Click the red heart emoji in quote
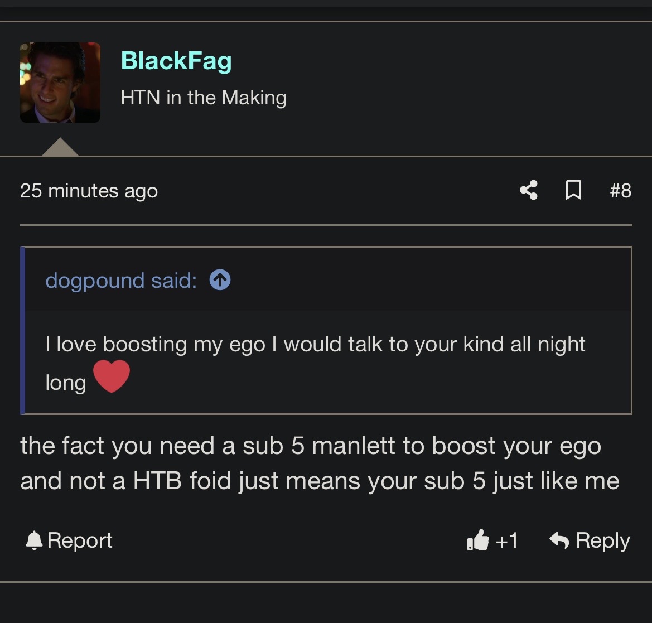Screen dimensions: 652x623 tap(112, 376)
